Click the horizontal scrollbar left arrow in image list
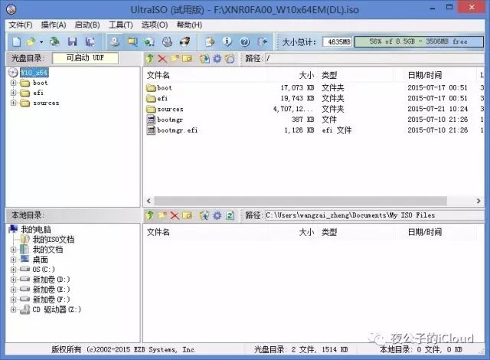Screen dimensions: 490x360 point(149,201)
